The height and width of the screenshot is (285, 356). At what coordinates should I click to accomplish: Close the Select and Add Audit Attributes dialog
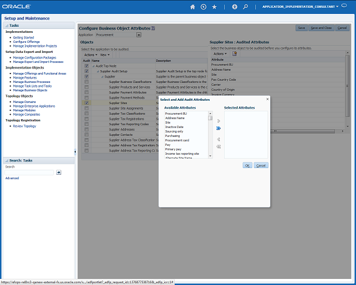(268, 99)
